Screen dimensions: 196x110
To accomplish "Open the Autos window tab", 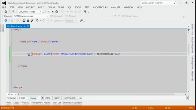I will click(x=9, y=103).
